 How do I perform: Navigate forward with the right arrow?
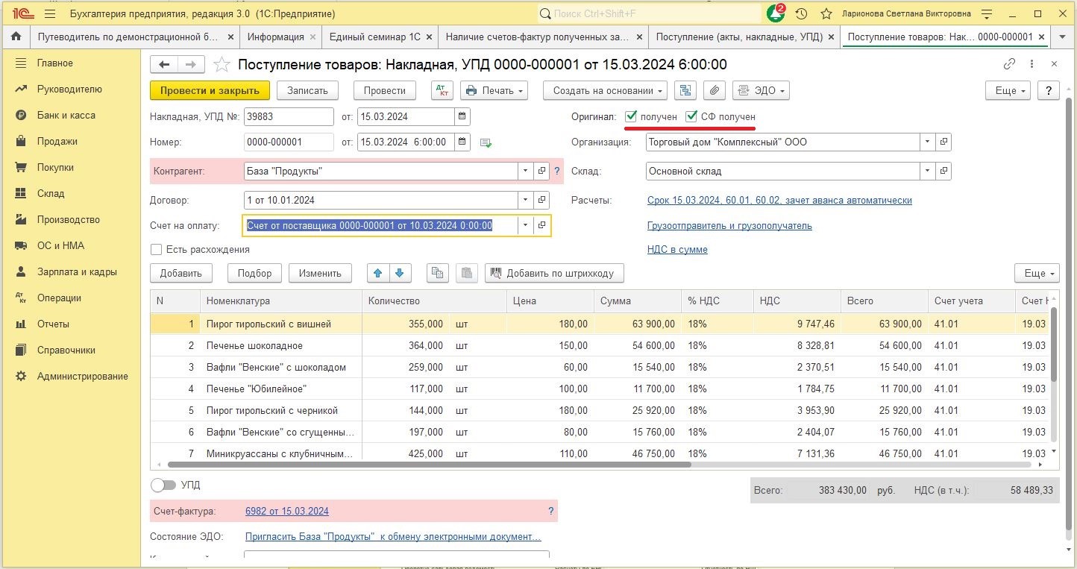pyautogui.click(x=191, y=65)
